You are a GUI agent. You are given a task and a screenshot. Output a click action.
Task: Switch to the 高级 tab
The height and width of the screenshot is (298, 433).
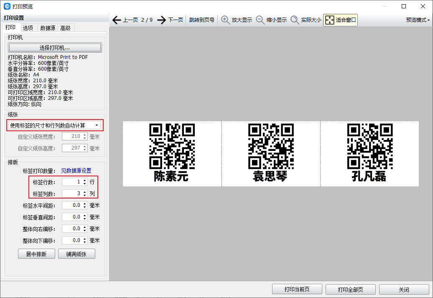click(x=66, y=28)
